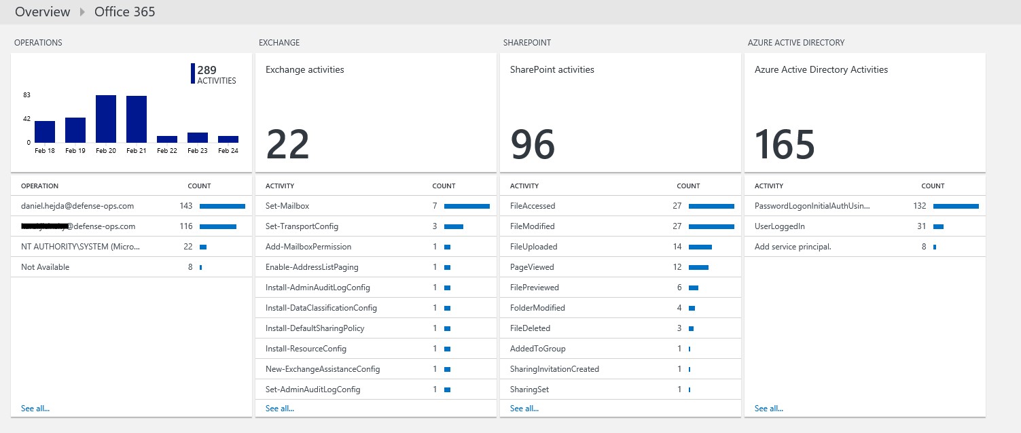
Task: Select daniel.hejda@defense-ops.com row
Action: [x=131, y=206]
